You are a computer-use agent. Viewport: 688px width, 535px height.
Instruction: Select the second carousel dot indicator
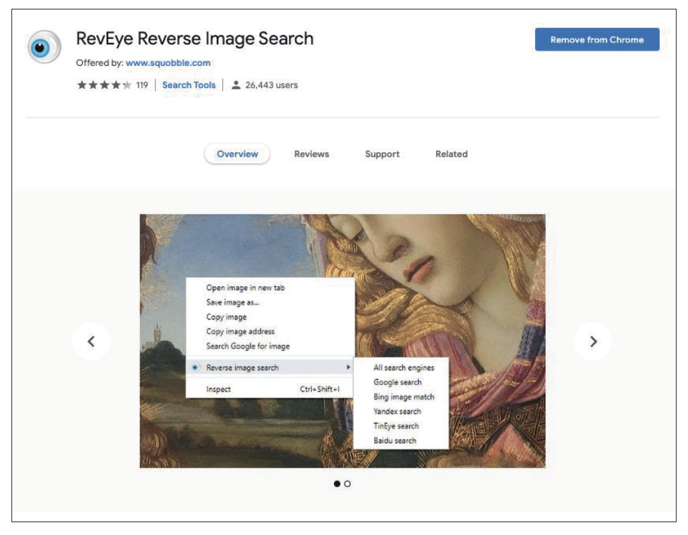point(347,484)
